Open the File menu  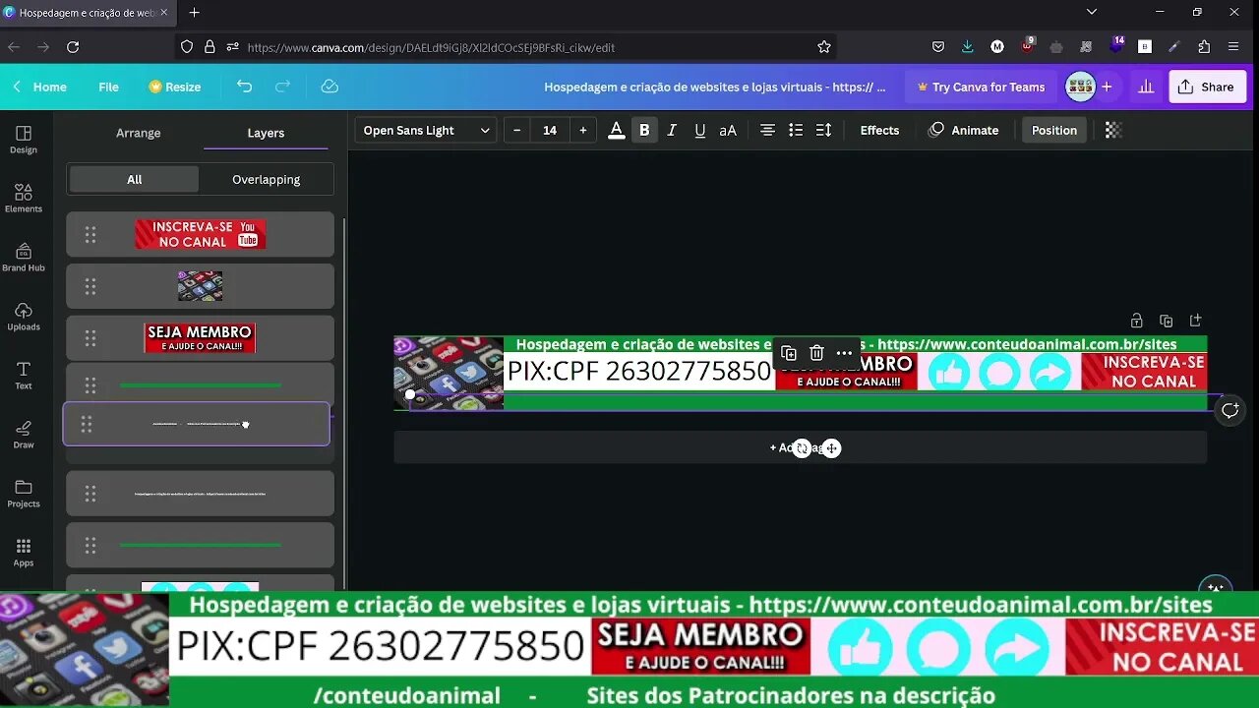108,87
